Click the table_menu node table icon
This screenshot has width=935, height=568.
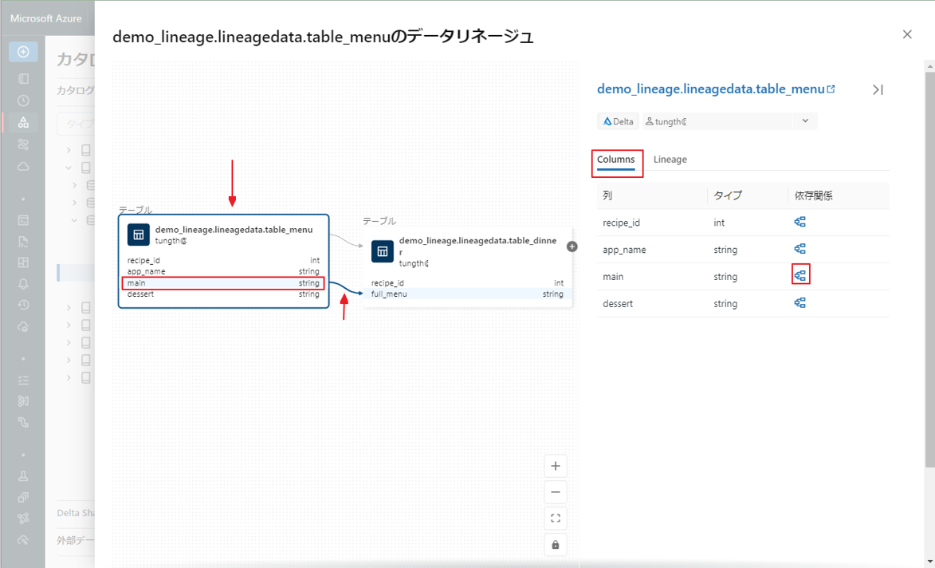(139, 235)
